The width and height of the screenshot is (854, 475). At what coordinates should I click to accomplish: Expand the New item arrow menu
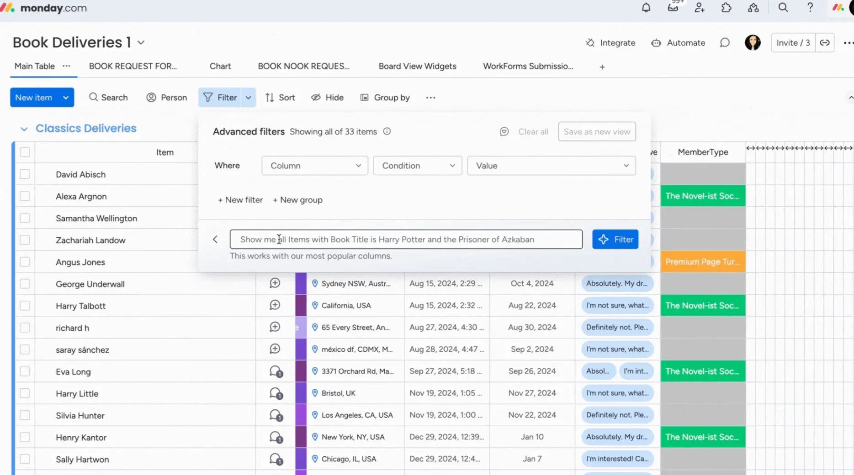point(66,98)
